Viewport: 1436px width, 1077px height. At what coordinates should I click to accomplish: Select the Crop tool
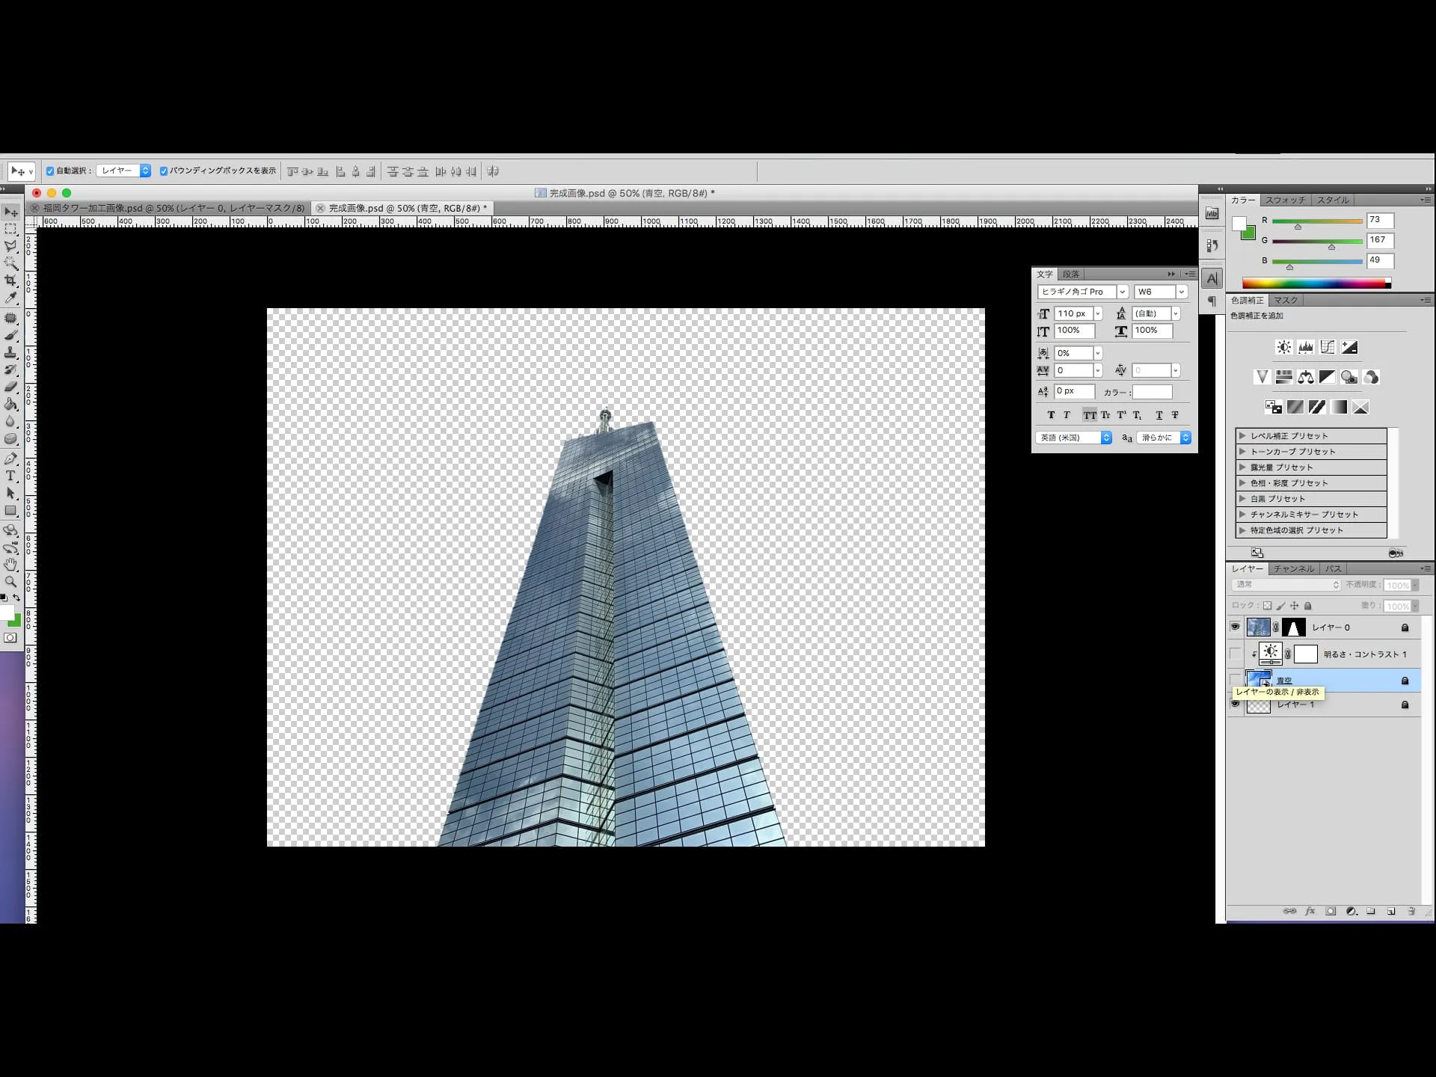click(x=10, y=280)
